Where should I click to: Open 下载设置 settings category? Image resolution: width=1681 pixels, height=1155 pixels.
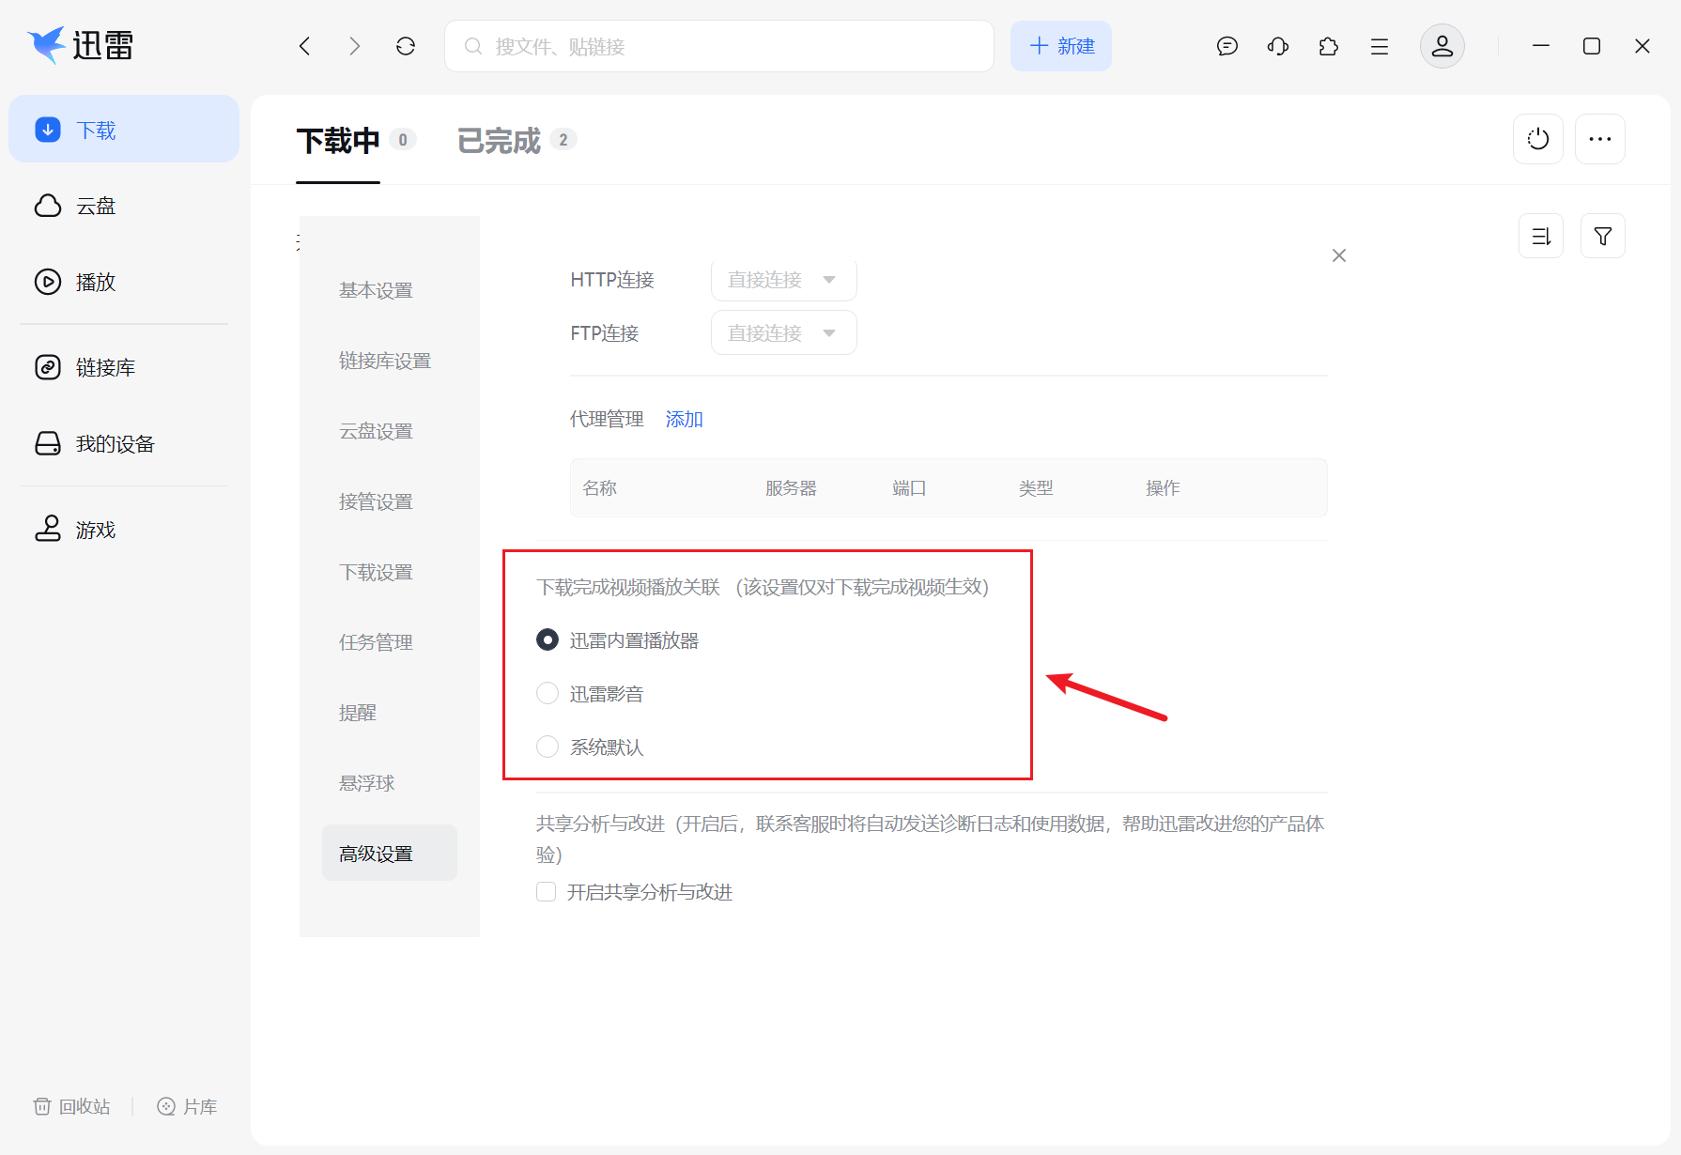[x=377, y=572]
